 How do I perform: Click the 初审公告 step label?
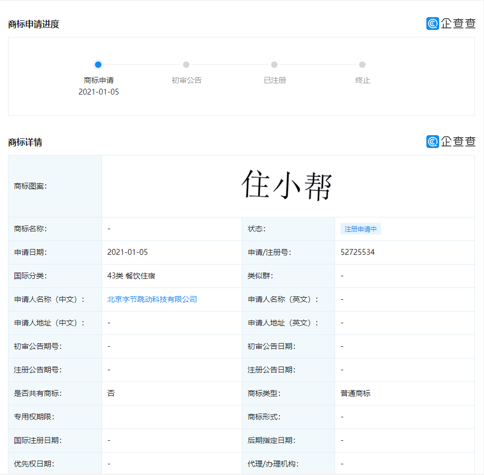(187, 80)
